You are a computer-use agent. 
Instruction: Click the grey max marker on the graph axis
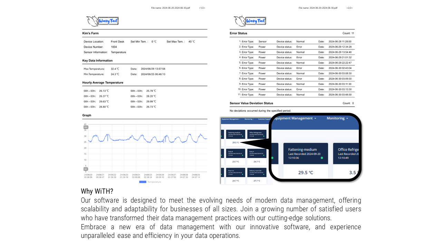(x=86, y=127)
